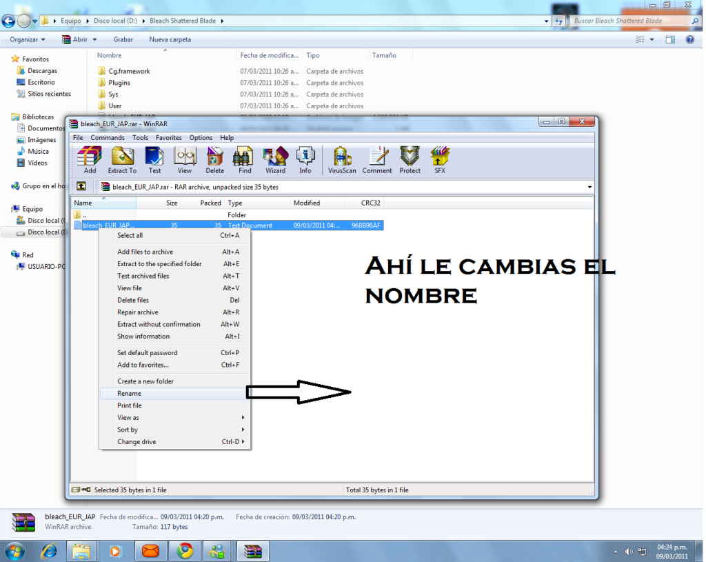Click the Explorer help question mark icon
The image size is (706, 562).
tap(689, 39)
